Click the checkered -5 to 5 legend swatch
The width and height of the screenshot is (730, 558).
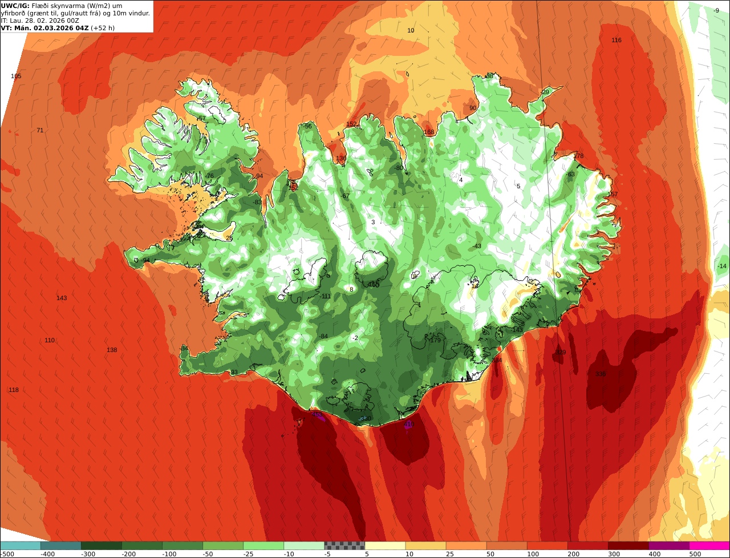(344, 545)
